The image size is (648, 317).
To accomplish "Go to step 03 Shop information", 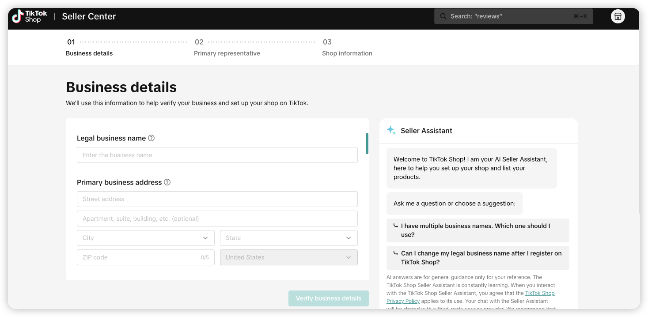I will (x=347, y=48).
